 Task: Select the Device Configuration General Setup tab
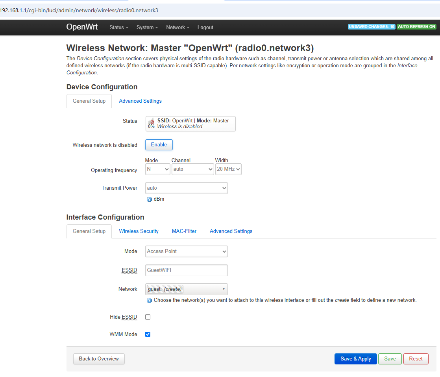[89, 101]
